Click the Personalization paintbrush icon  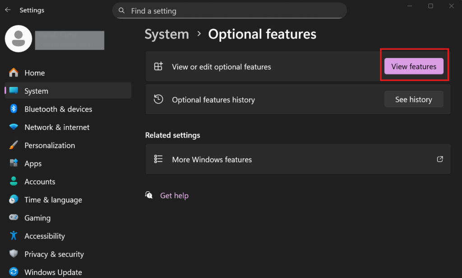(14, 145)
